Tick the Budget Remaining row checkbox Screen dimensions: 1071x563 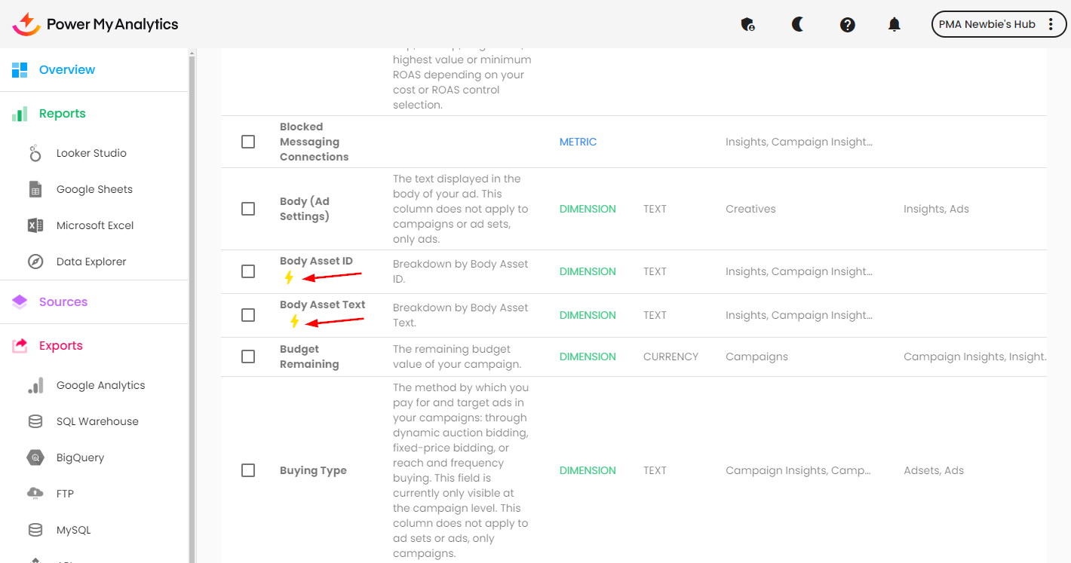[248, 356]
